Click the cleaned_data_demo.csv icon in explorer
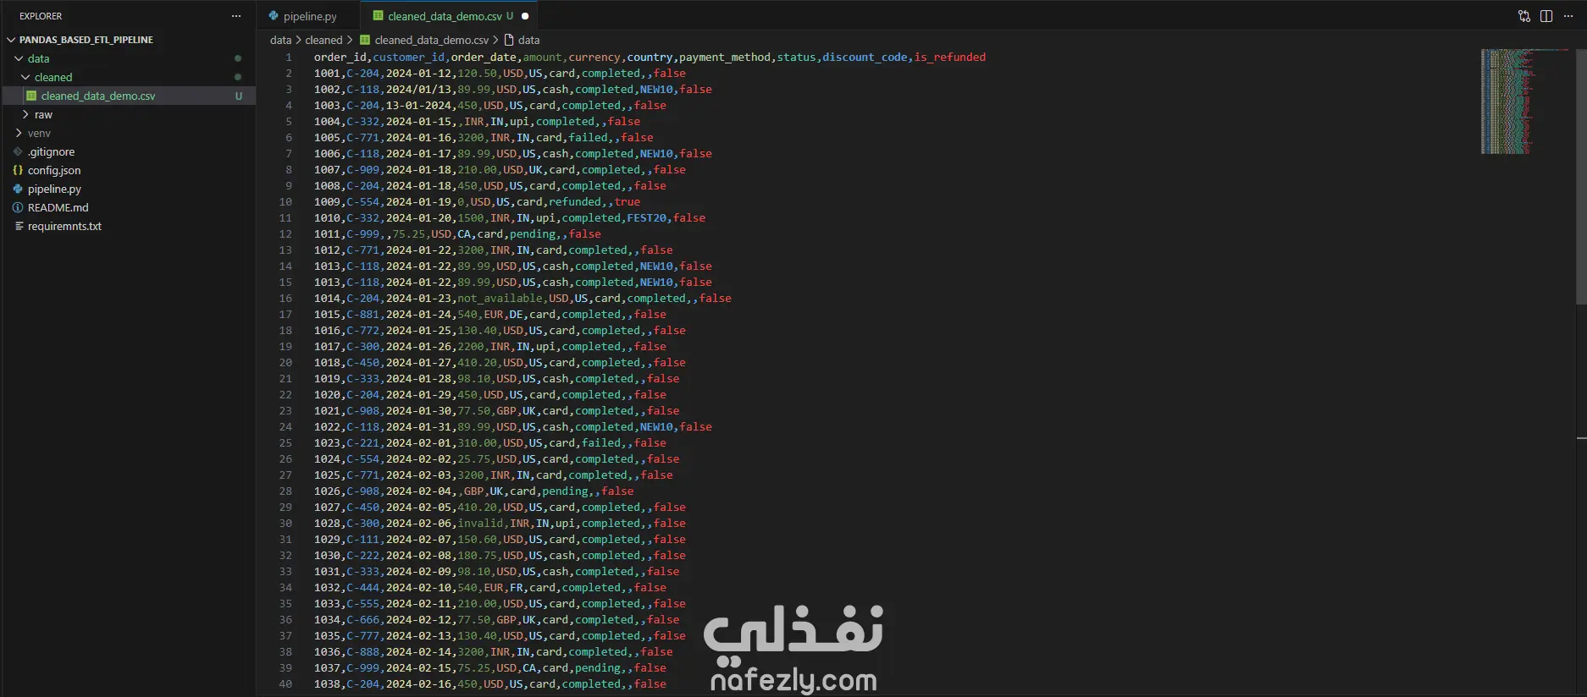Screen dimensions: 1587x697 click(x=31, y=96)
